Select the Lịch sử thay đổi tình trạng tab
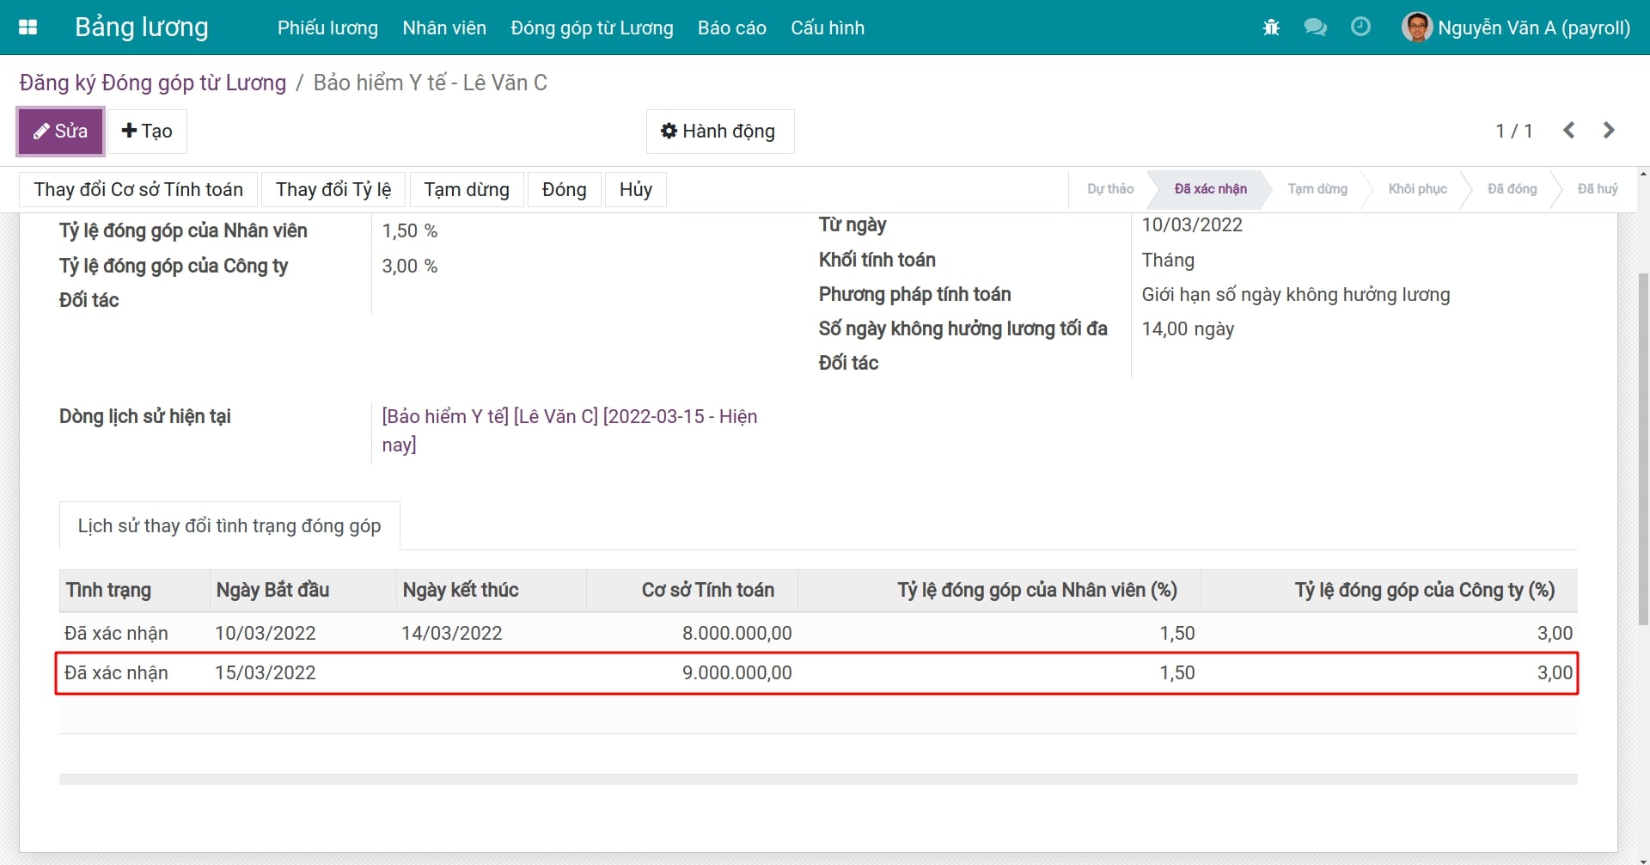 (x=229, y=526)
